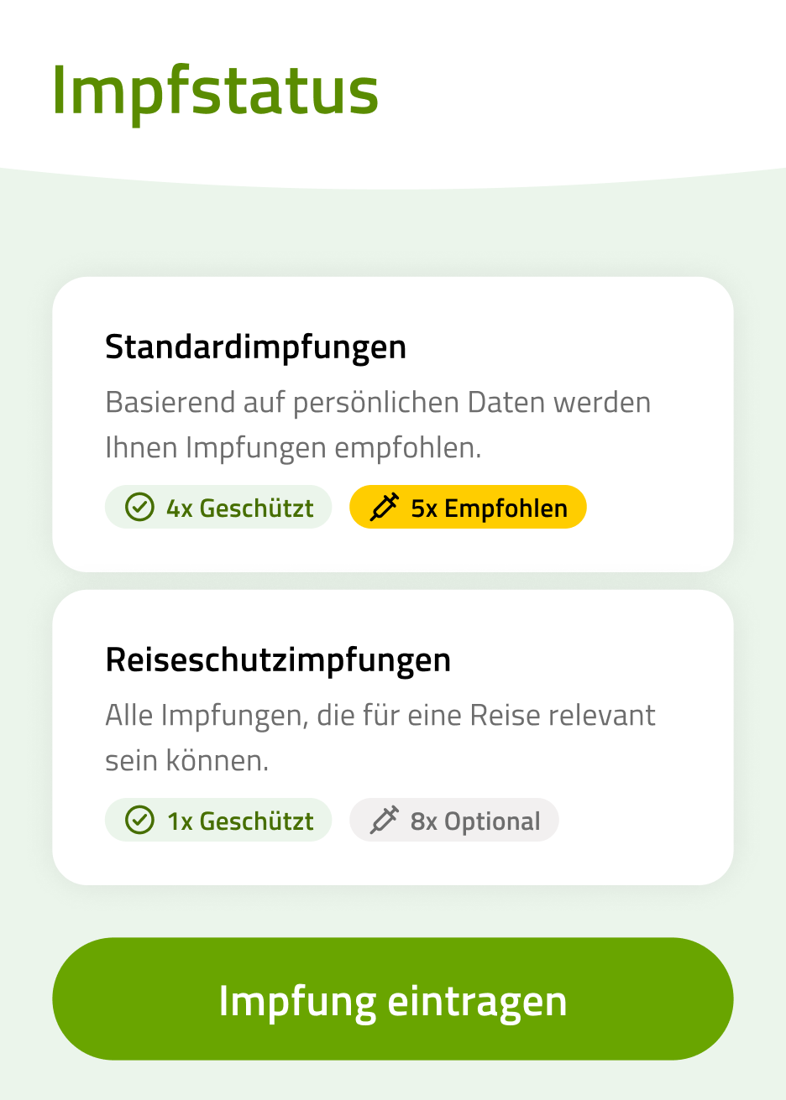
Task: Open the Reiseschutzimpfungen card title
Action: pyautogui.click(x=278, y=660)
